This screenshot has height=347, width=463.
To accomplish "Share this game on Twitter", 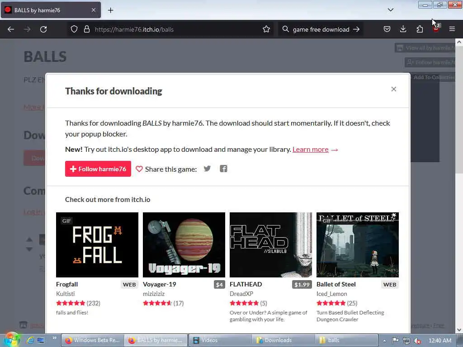I will click(x=207, y=169).
